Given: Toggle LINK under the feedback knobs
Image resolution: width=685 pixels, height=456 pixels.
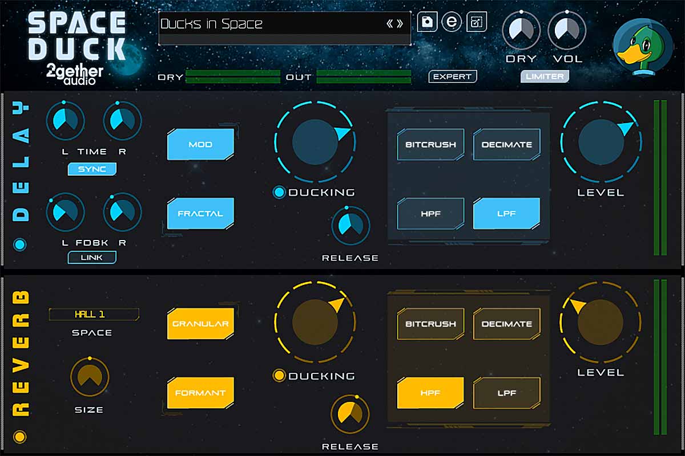Looking at the screenshot, I should pyautogui.click(x=92, y=257).
